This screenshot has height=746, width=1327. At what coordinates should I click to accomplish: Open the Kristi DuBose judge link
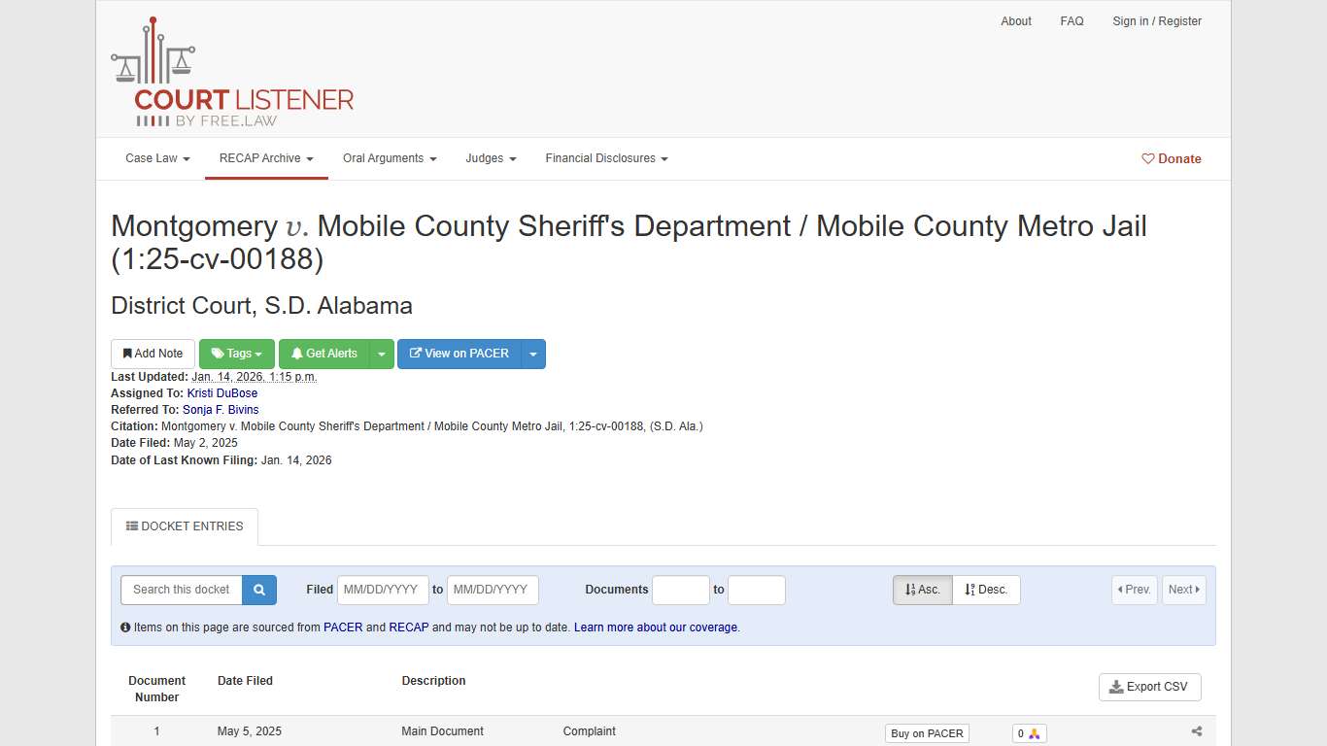(221, 393)
